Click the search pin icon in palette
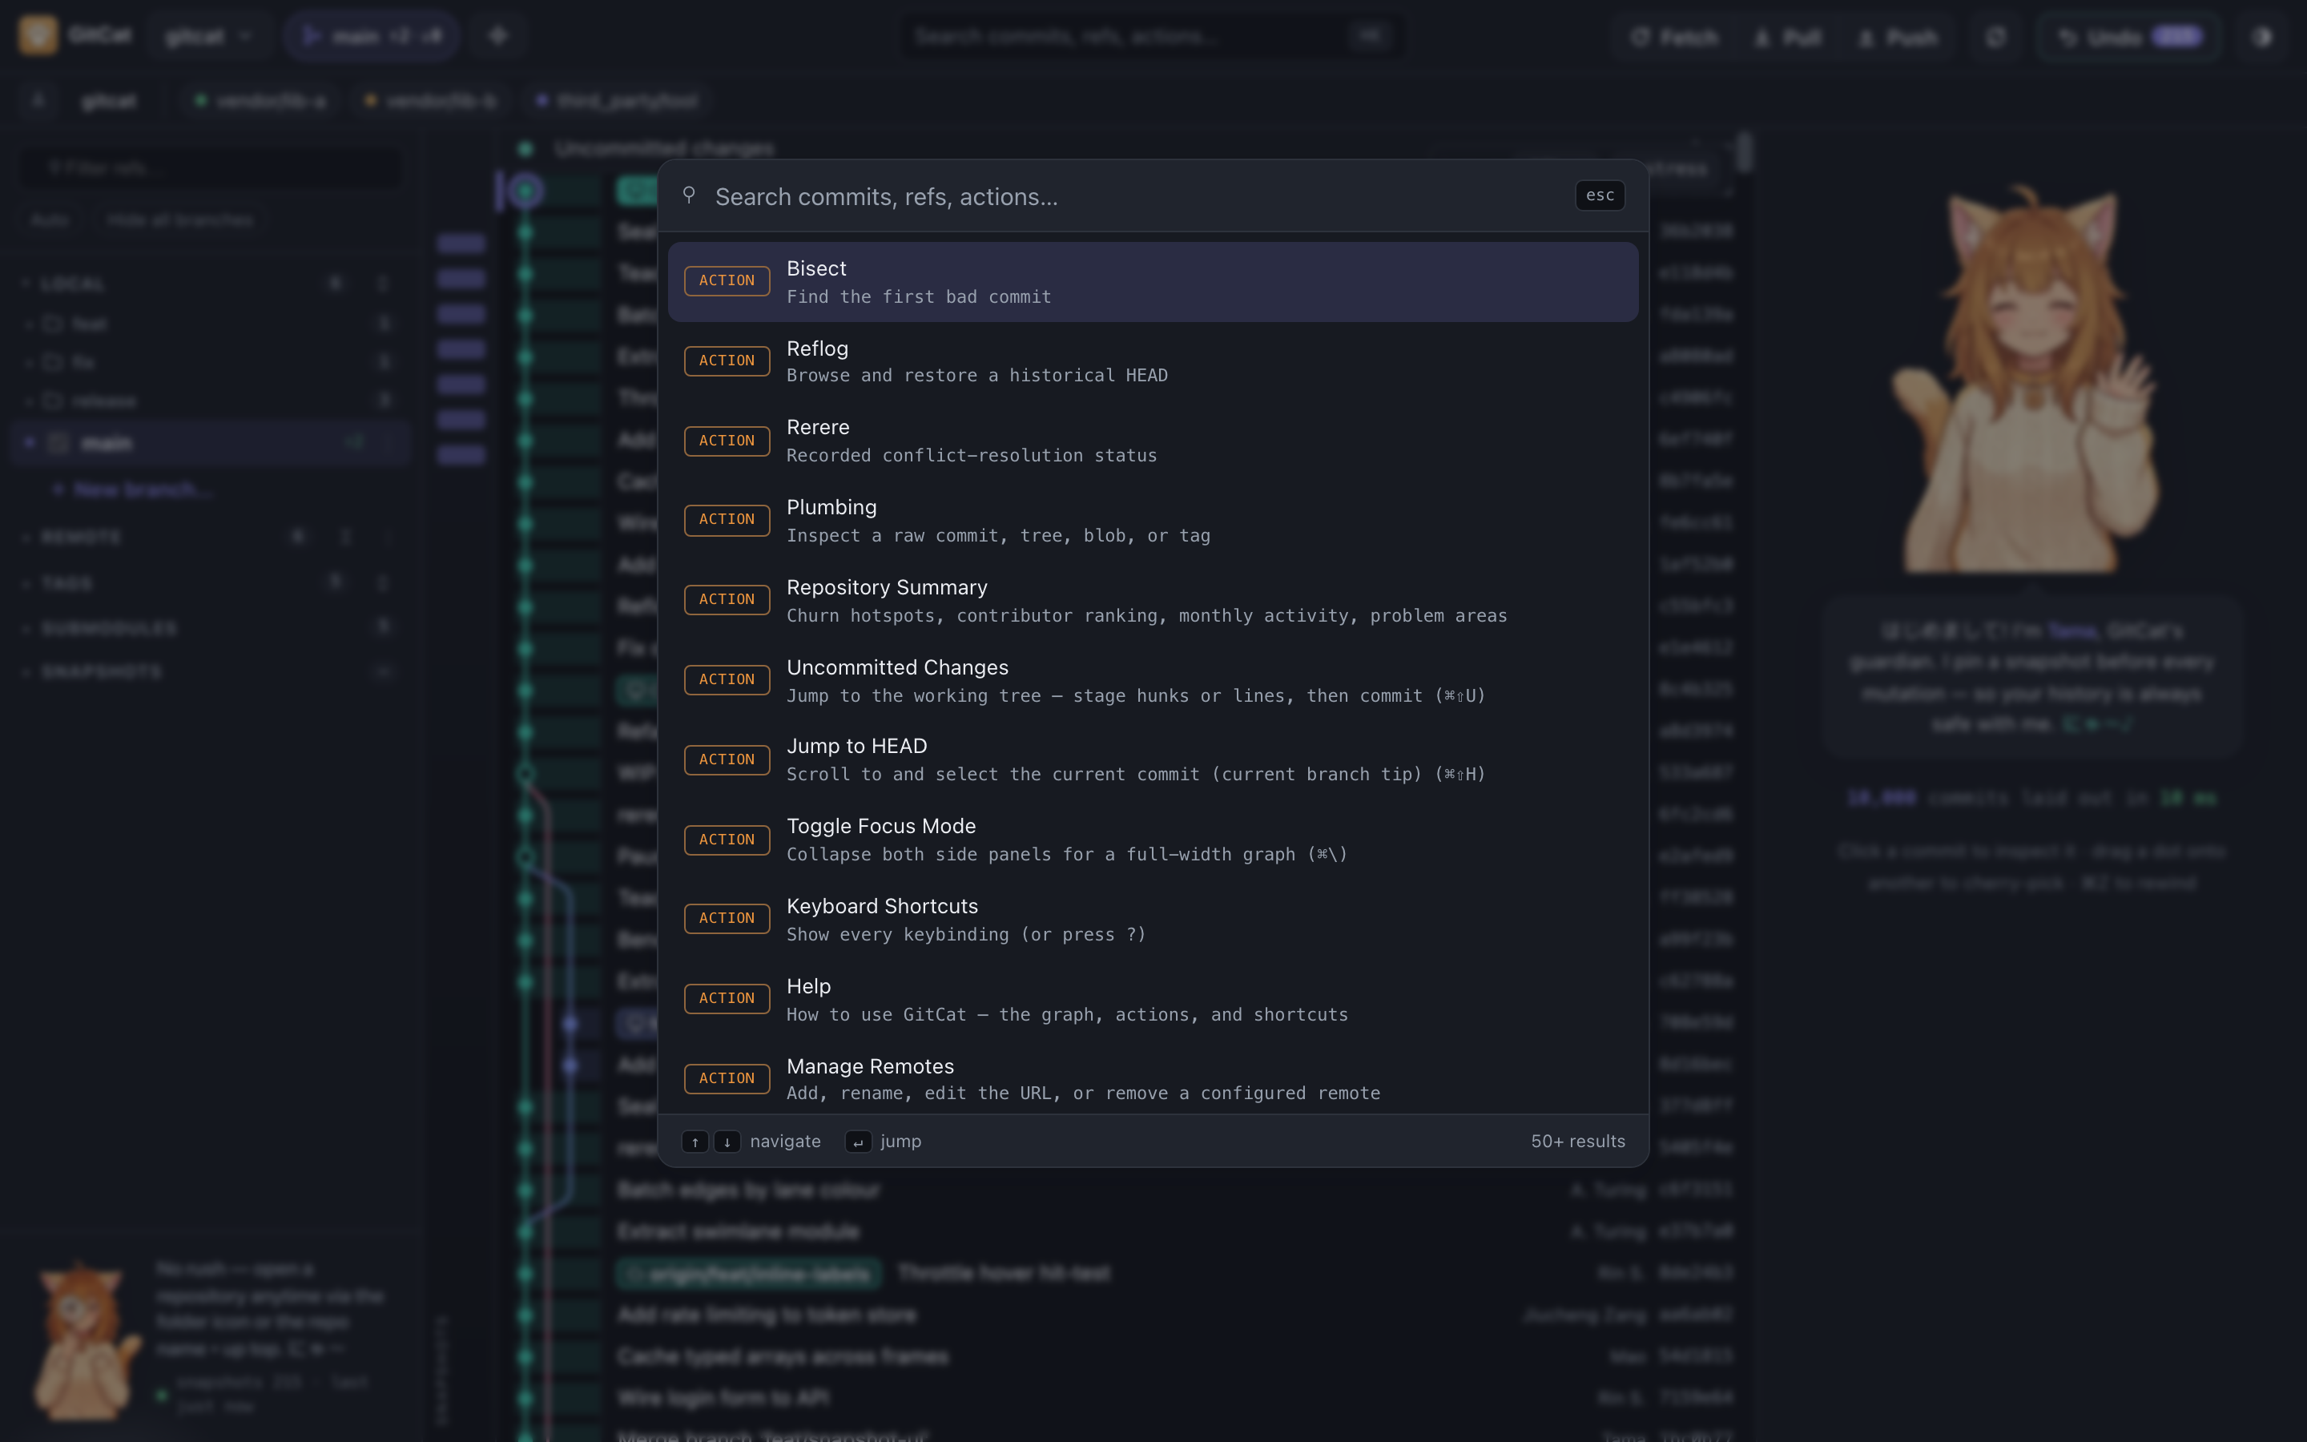 tap(689, 195)
